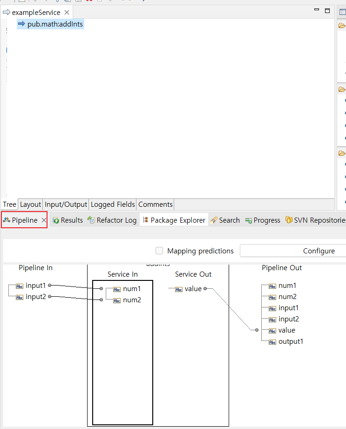Open the Results view tab
The image size is (346, 429).
68,220
